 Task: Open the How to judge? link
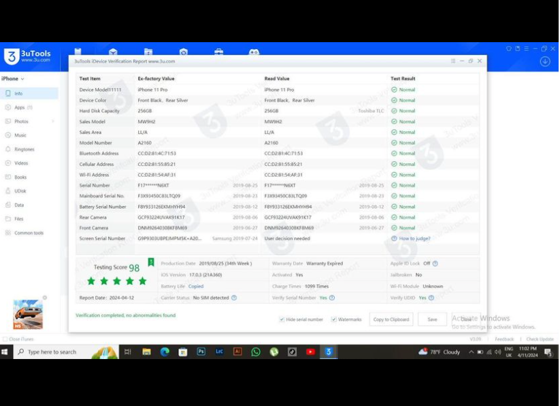pyautogui.click(x=414, y=239)
